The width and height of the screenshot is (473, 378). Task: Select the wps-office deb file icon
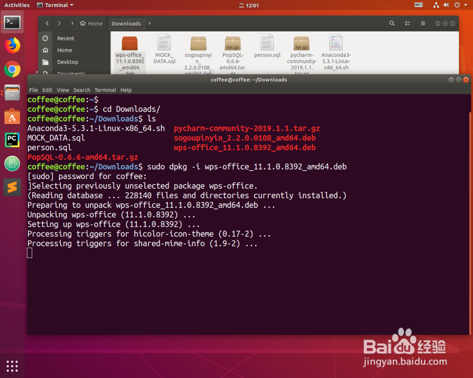[x=130, y=43]
